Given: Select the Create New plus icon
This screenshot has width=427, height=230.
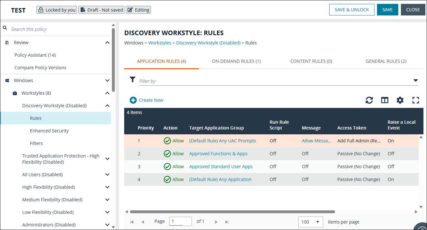Looking at the screenshot, I should [x=133, y=100].
